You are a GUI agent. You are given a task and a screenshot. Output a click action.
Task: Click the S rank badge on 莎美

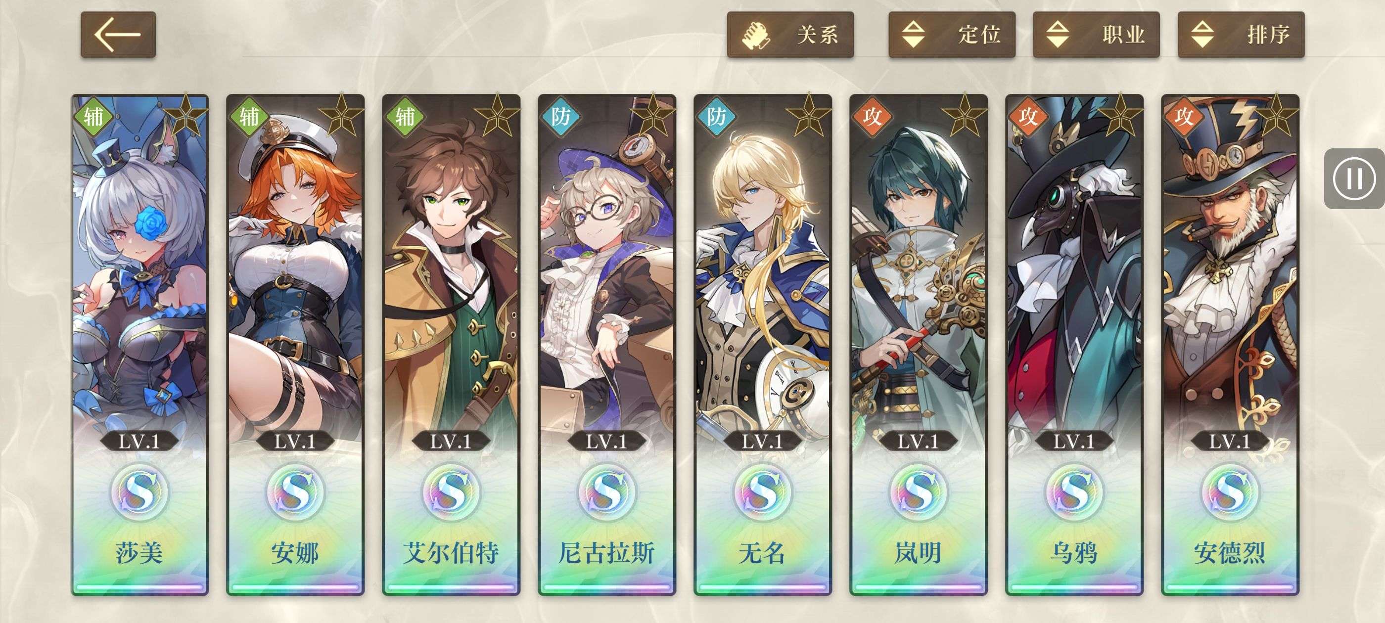140,492
